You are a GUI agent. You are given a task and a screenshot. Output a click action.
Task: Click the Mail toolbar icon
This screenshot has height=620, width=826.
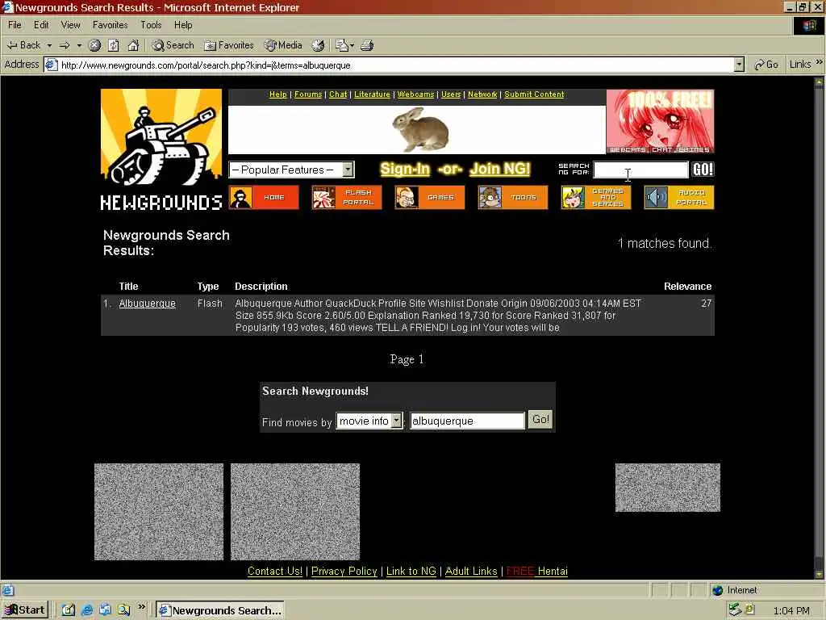[x=342, y=45]
